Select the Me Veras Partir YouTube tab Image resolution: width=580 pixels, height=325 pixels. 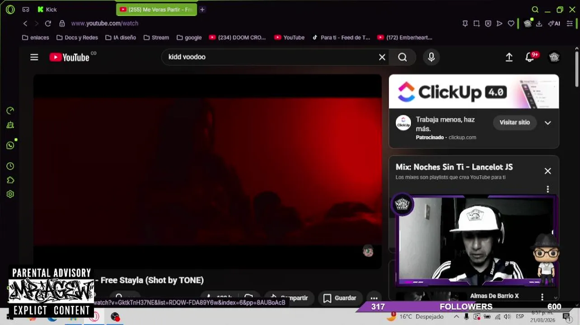coord(157,9)
